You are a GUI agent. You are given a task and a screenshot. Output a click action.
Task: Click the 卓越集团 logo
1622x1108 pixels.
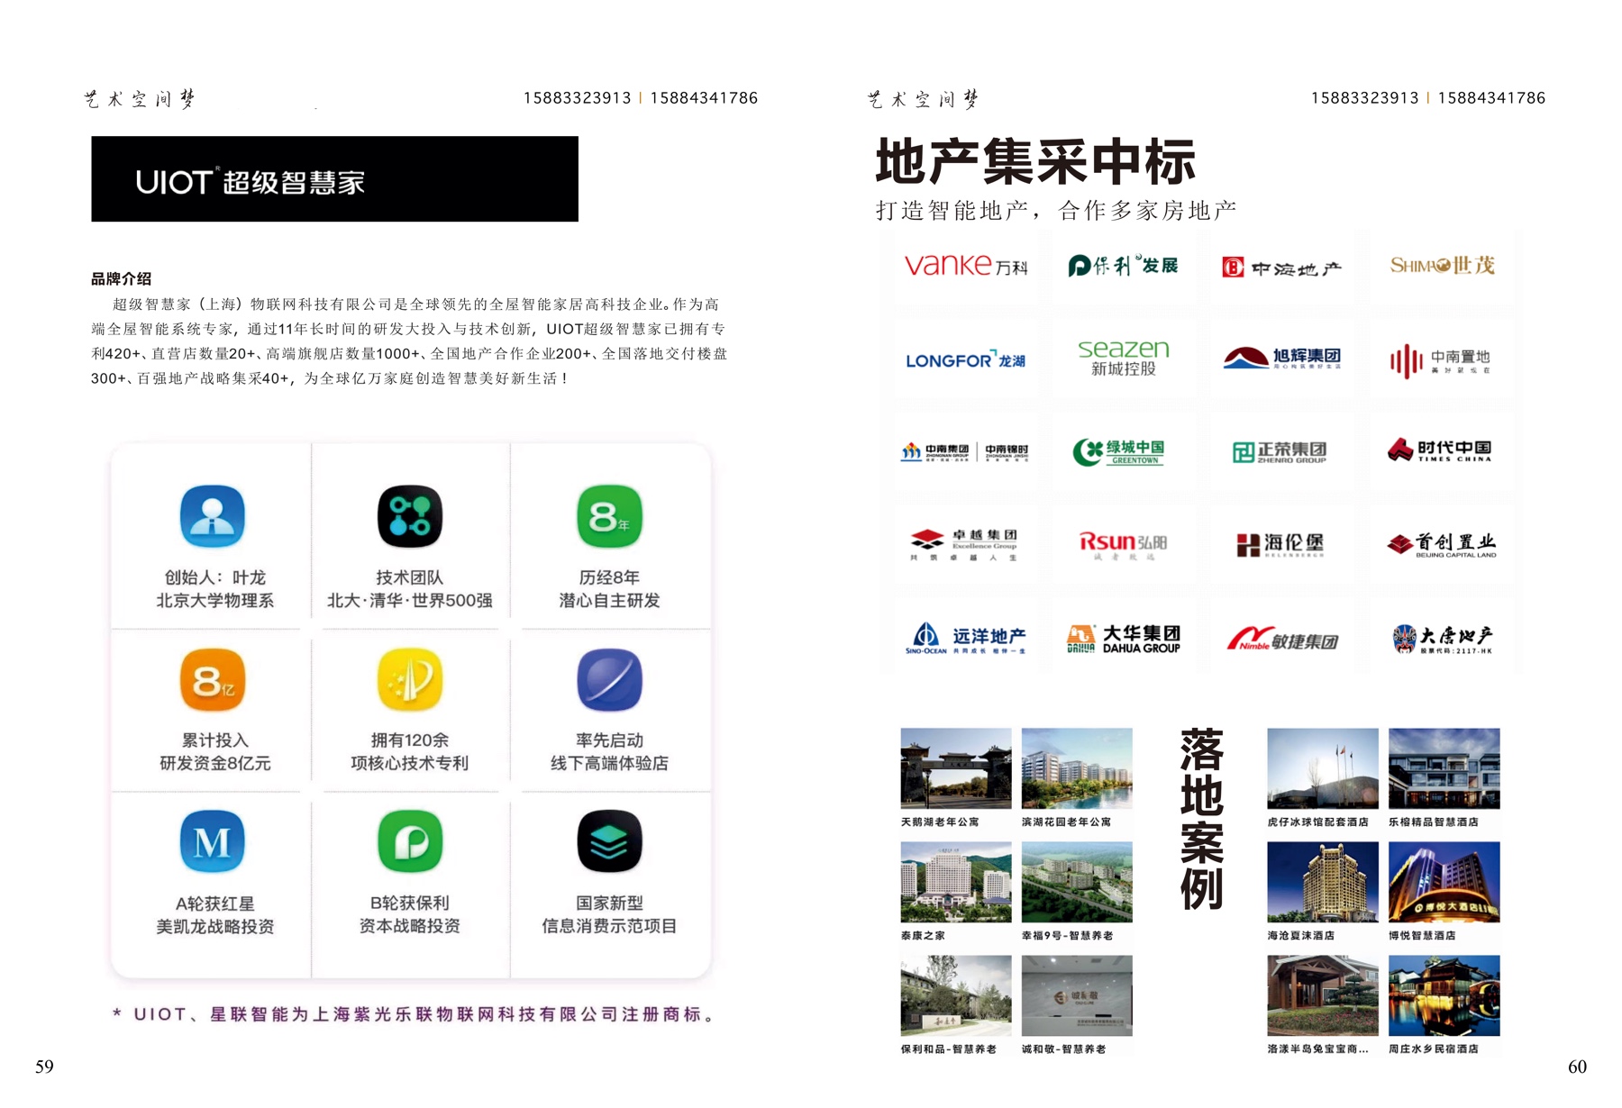pos(963,544)
